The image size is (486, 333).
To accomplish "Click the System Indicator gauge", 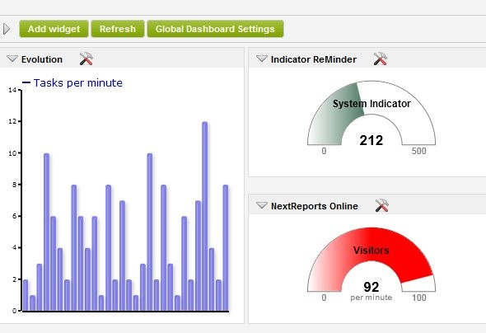I will pyautogui.click(x=372, y=113).
